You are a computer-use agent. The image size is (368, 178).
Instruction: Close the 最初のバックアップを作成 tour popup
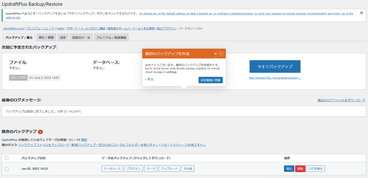point(221,53)
